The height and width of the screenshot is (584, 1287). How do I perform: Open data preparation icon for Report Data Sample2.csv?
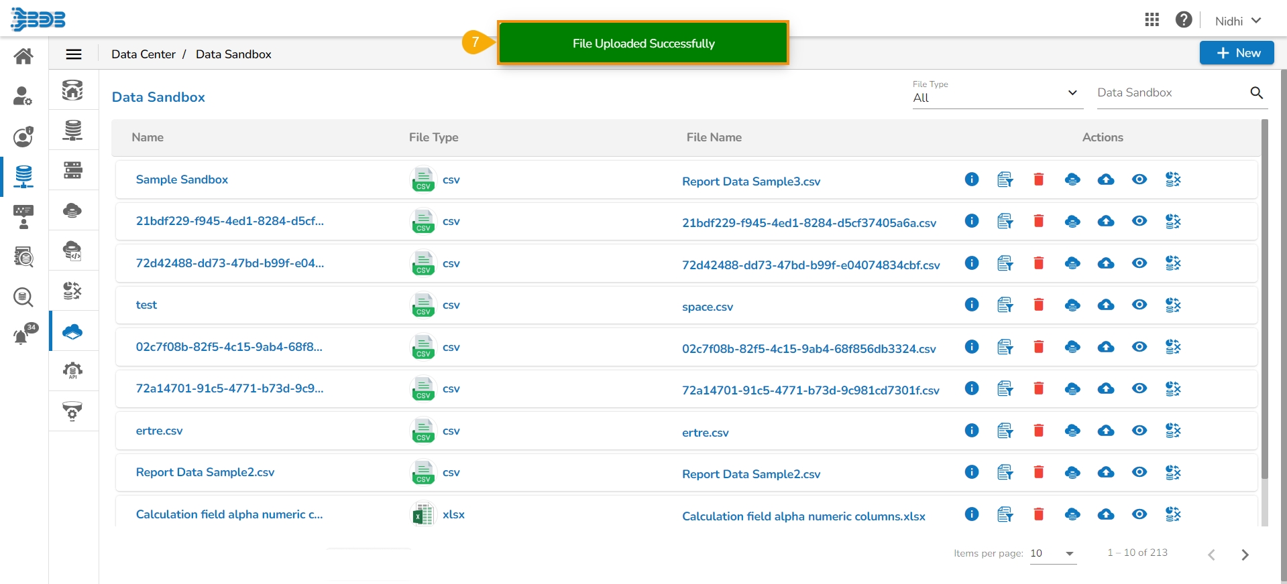[1172, 473]
